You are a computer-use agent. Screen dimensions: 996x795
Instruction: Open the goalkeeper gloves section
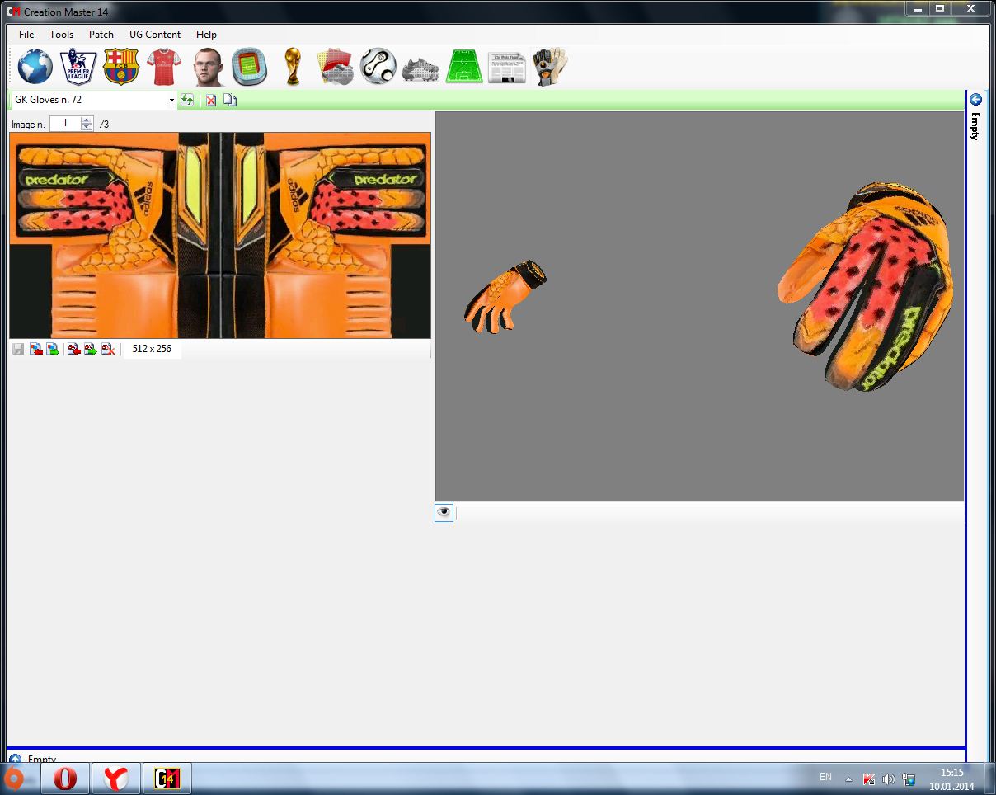[550, 66]
